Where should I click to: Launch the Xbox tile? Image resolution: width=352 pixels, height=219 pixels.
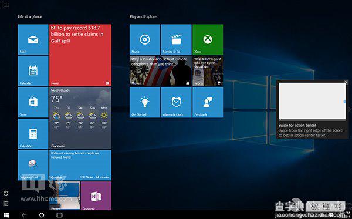click(208, 39)
